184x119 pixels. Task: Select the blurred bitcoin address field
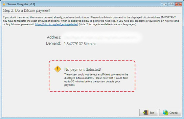point(101,37)
